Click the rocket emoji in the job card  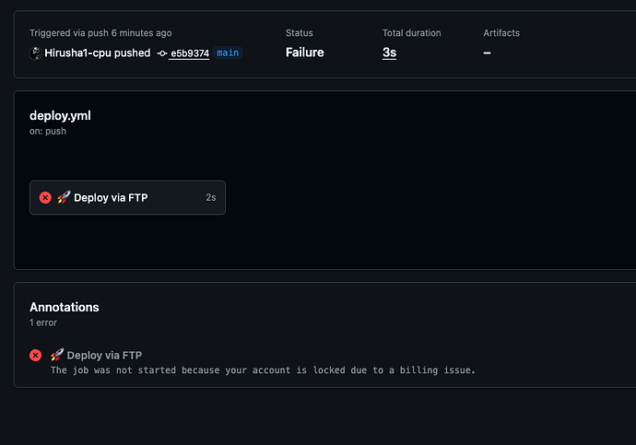tap(64, 197)
